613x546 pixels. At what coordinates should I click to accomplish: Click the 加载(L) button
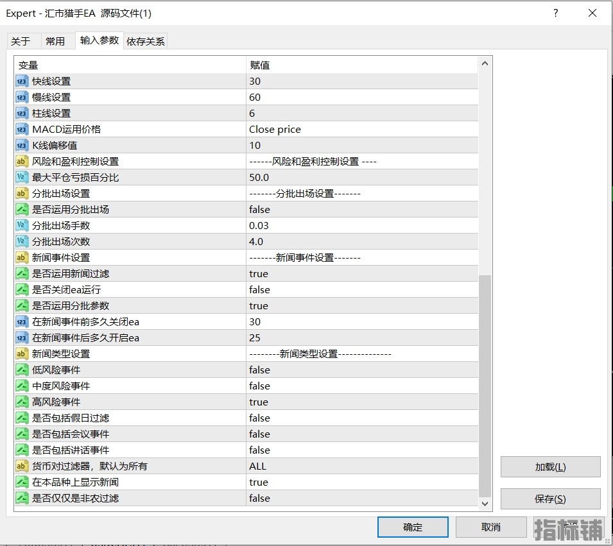550,466
